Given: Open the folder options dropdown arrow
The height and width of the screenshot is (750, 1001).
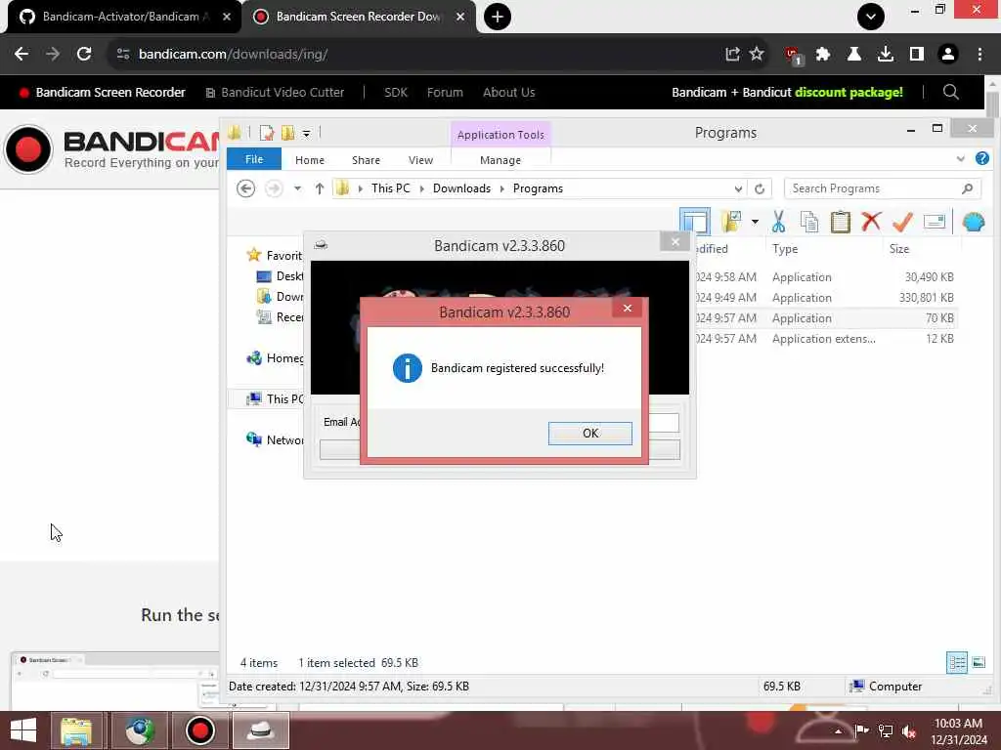Looking at the screenshot, I should [756, 222].
